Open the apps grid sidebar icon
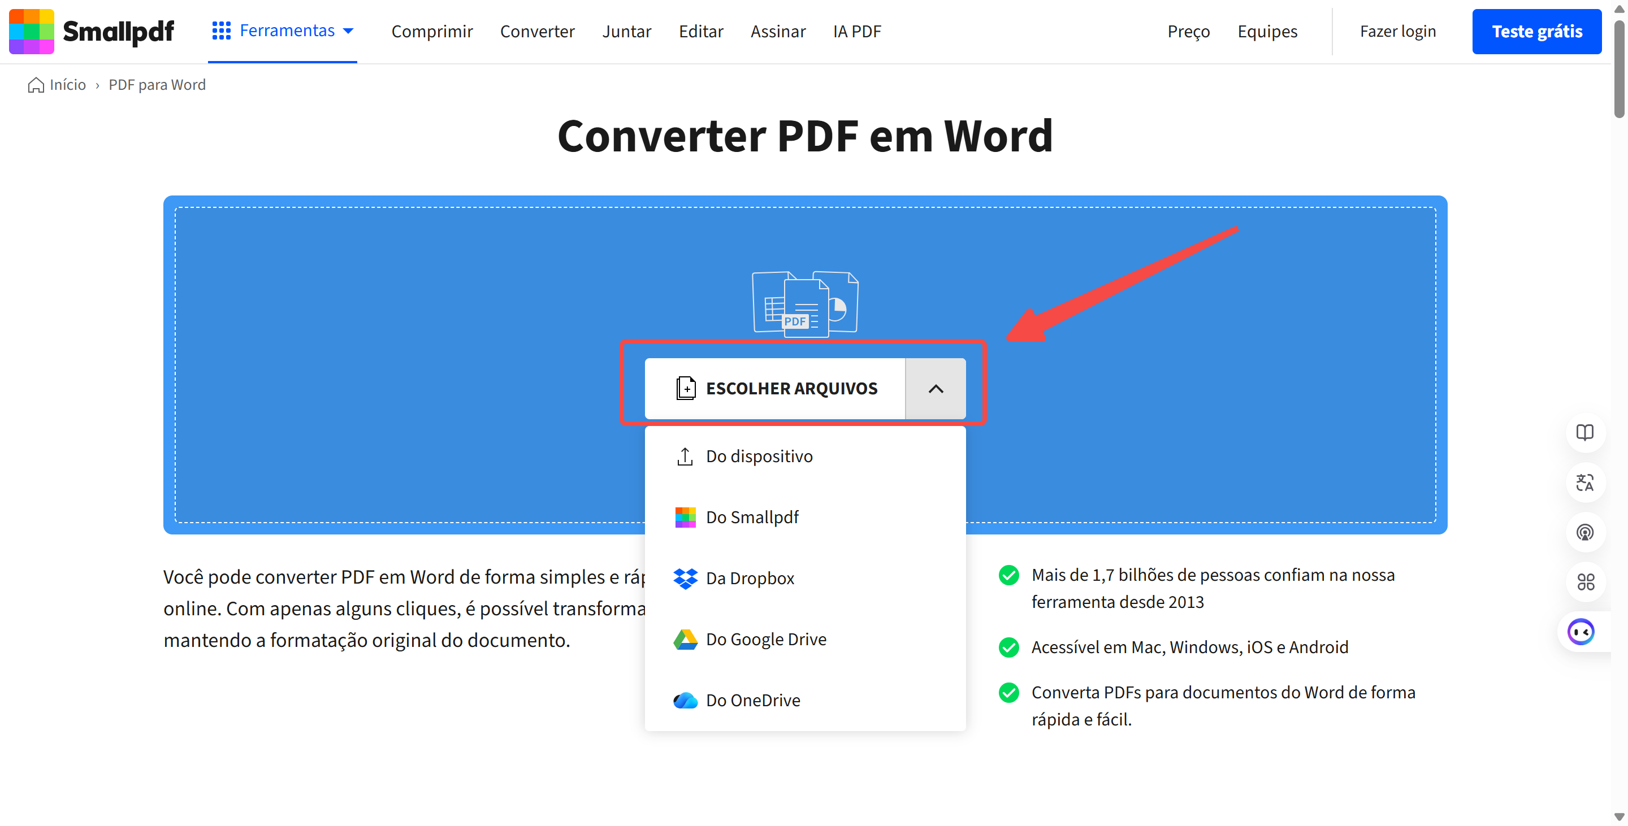 (1584, 581)
